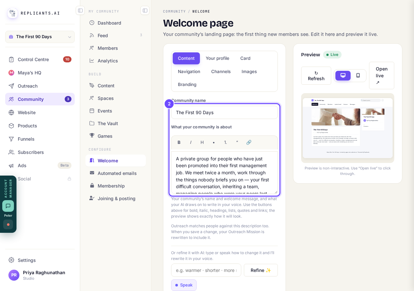Viewport: 414px width, 291px height.
Task: Open Settings with the gear icon
Action: tap(40, 260)
